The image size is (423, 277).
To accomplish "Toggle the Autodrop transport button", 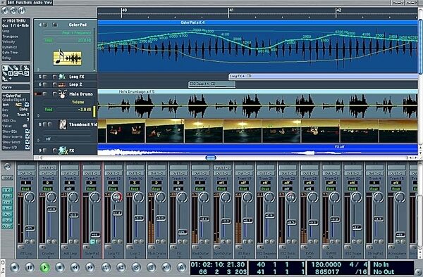I will click(x=121, y=267).
